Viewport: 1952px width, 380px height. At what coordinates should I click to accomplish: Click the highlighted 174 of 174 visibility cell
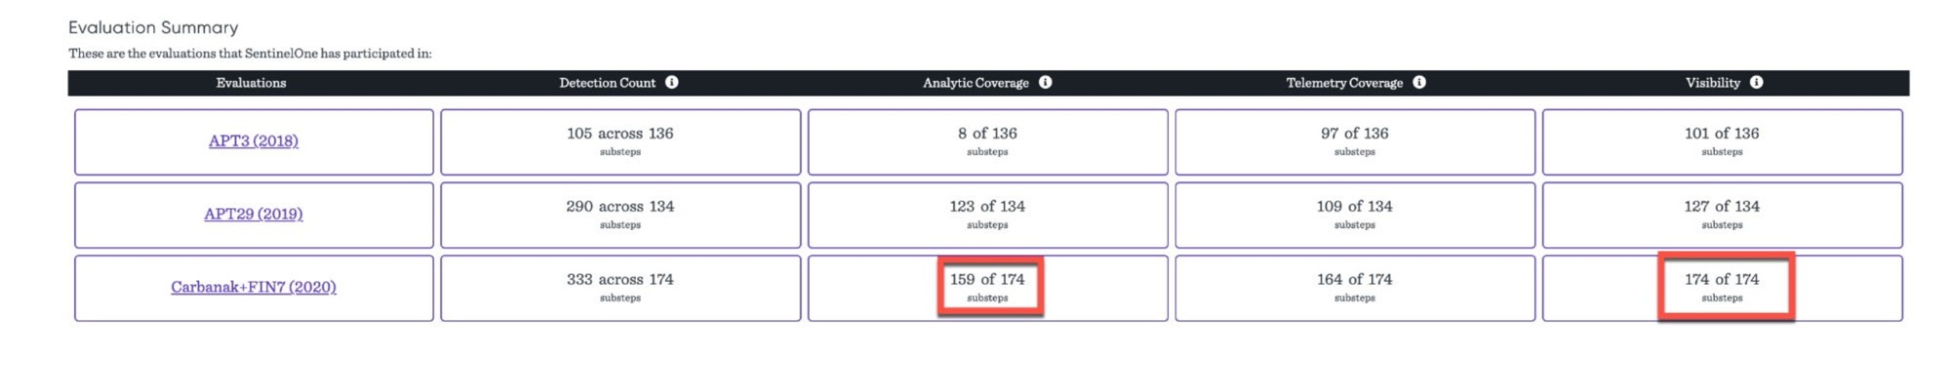(1725, 286)
